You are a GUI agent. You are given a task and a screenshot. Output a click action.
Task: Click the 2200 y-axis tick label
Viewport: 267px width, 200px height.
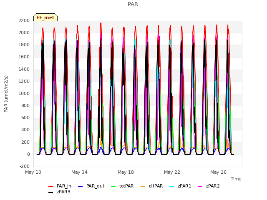pyautogui.click(x=24, y=20)
